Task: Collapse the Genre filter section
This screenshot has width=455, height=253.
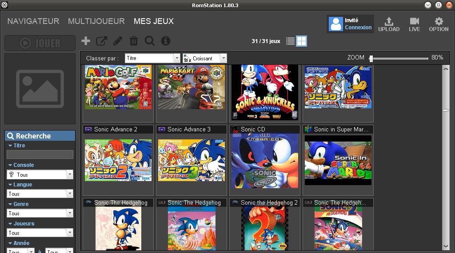Action: tap(11, 204)
